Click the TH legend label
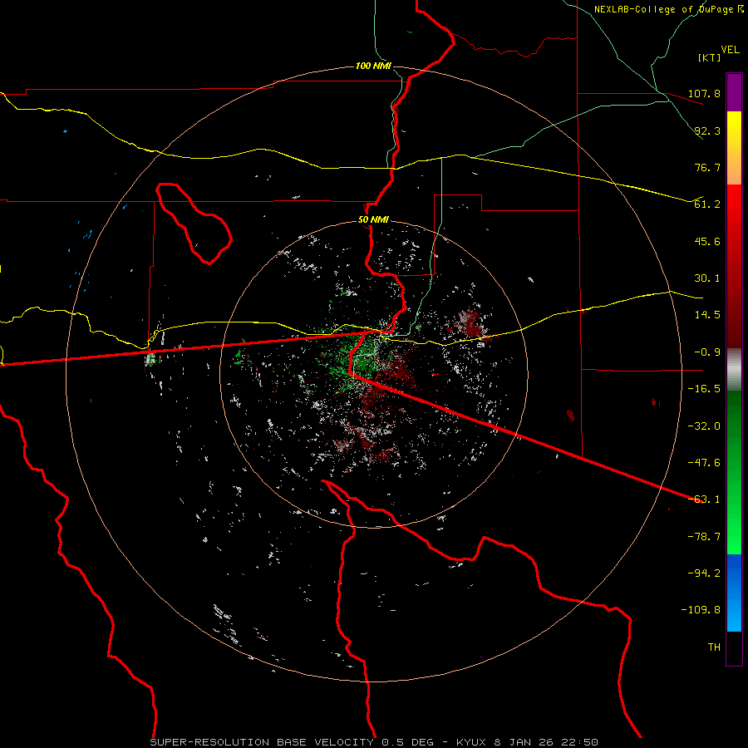The height and width of the screenshot is (748, 748). coord(714,647)
